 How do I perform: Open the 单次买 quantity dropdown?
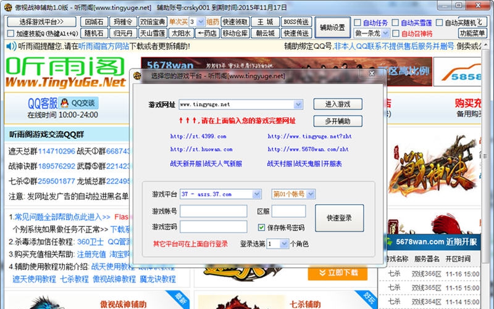coord(201,22)
